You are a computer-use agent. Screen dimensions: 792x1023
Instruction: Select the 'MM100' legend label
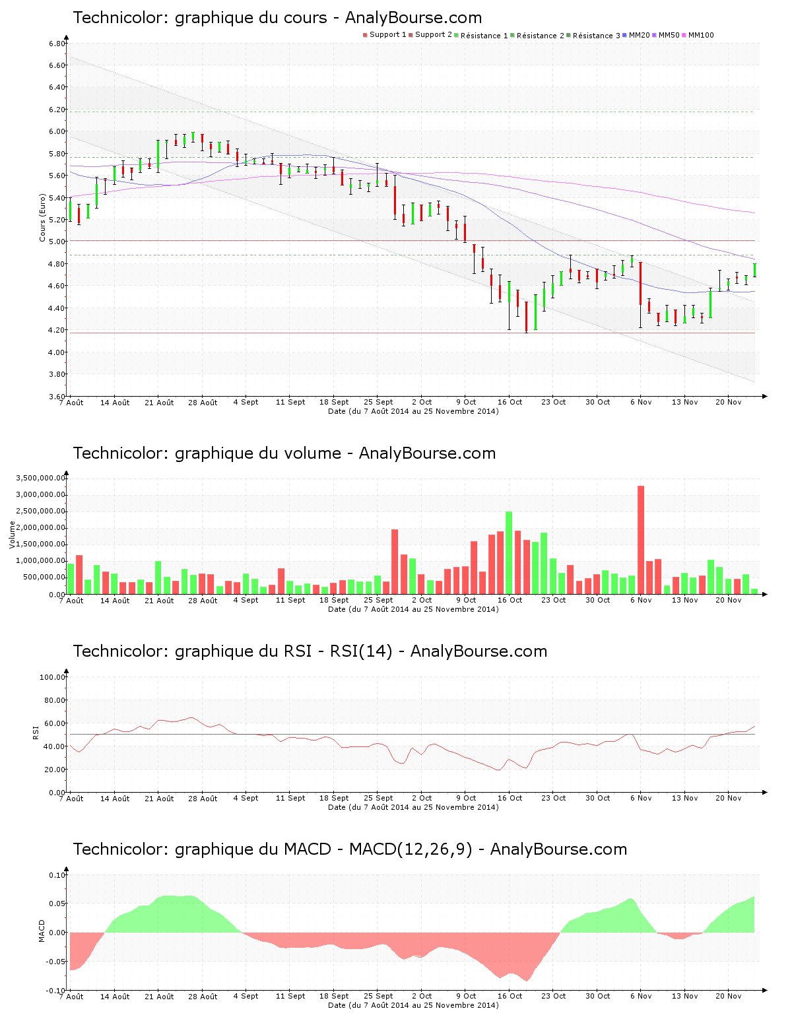pyautogui.click(x=701, y=35)
